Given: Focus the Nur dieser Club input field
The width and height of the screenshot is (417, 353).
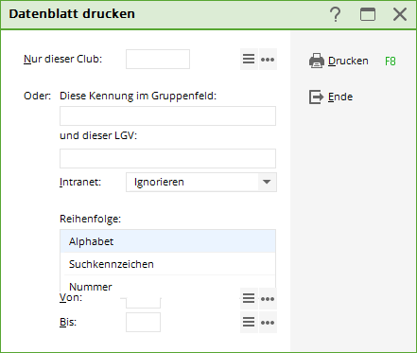Looking at the screenshot, I should pos(158,59).
